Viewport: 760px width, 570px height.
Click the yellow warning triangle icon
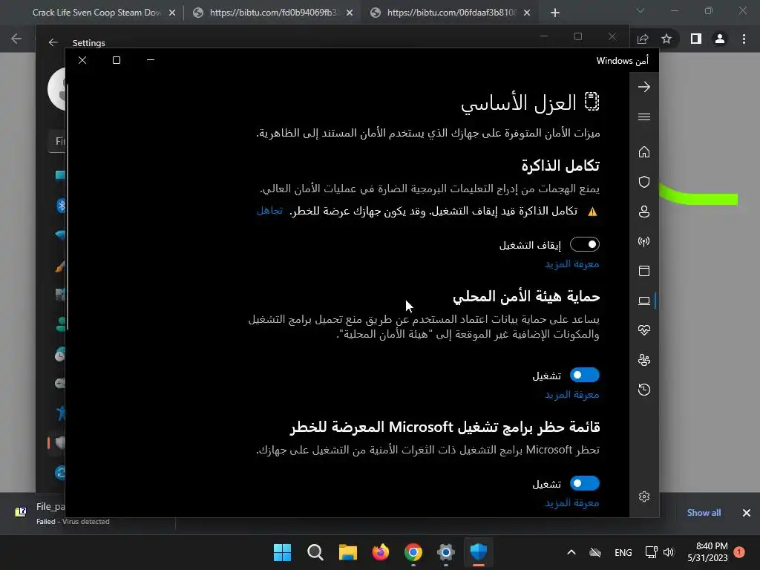592,212
